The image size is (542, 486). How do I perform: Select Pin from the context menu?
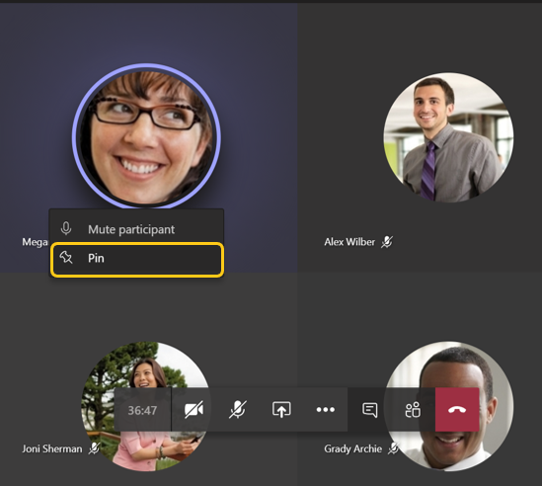[x=137, y=259]
